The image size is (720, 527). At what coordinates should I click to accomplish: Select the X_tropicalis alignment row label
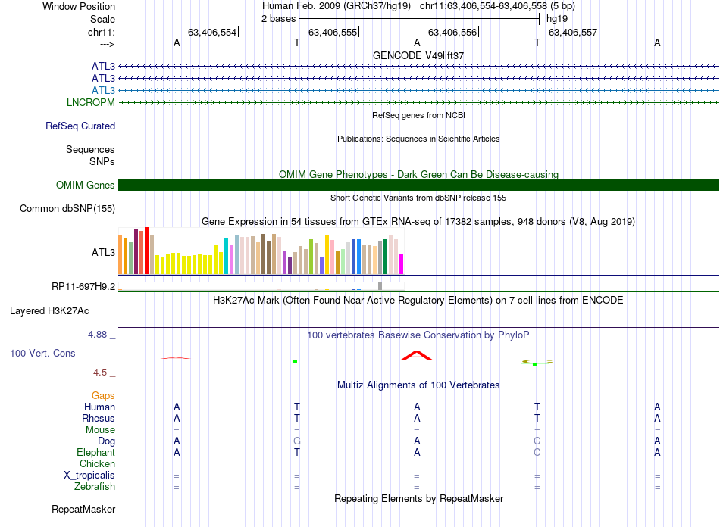point(89,476)
